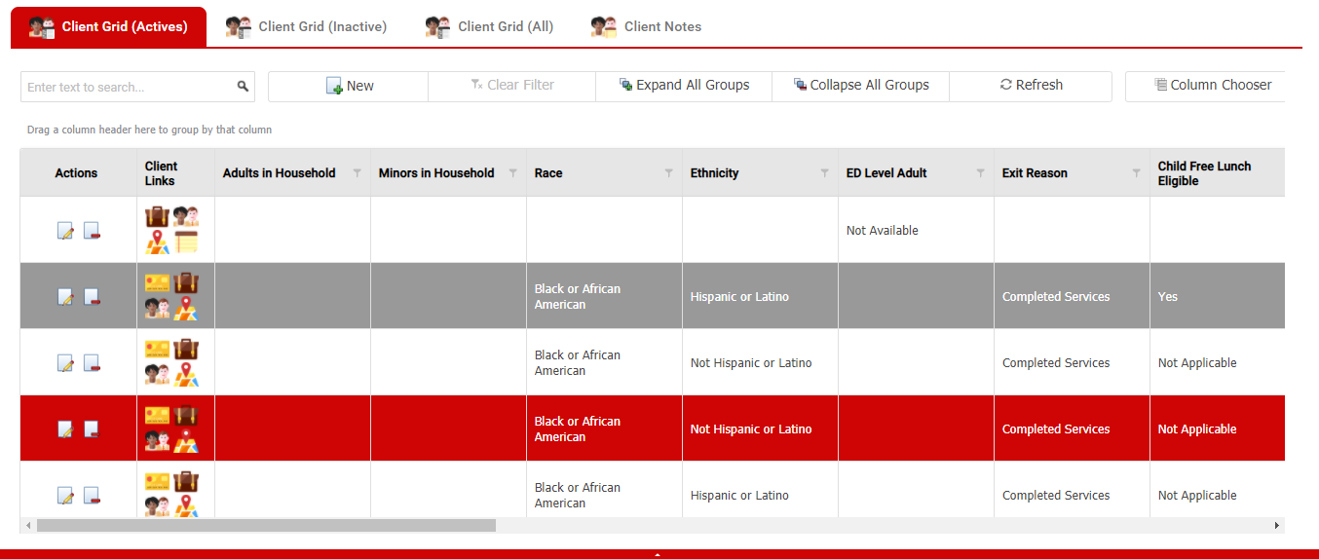Open map pin link in the gray row
The height and width of the screenshot is (559, 1319).
pos(186,309)
